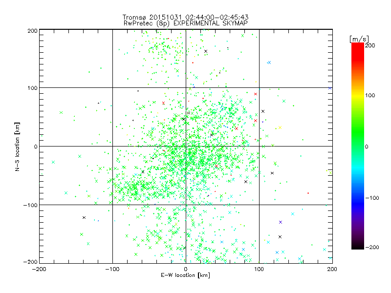Click the y-axis tick label '100'
The height and width of the screenshot is (293, 391).
pos(32,88)
